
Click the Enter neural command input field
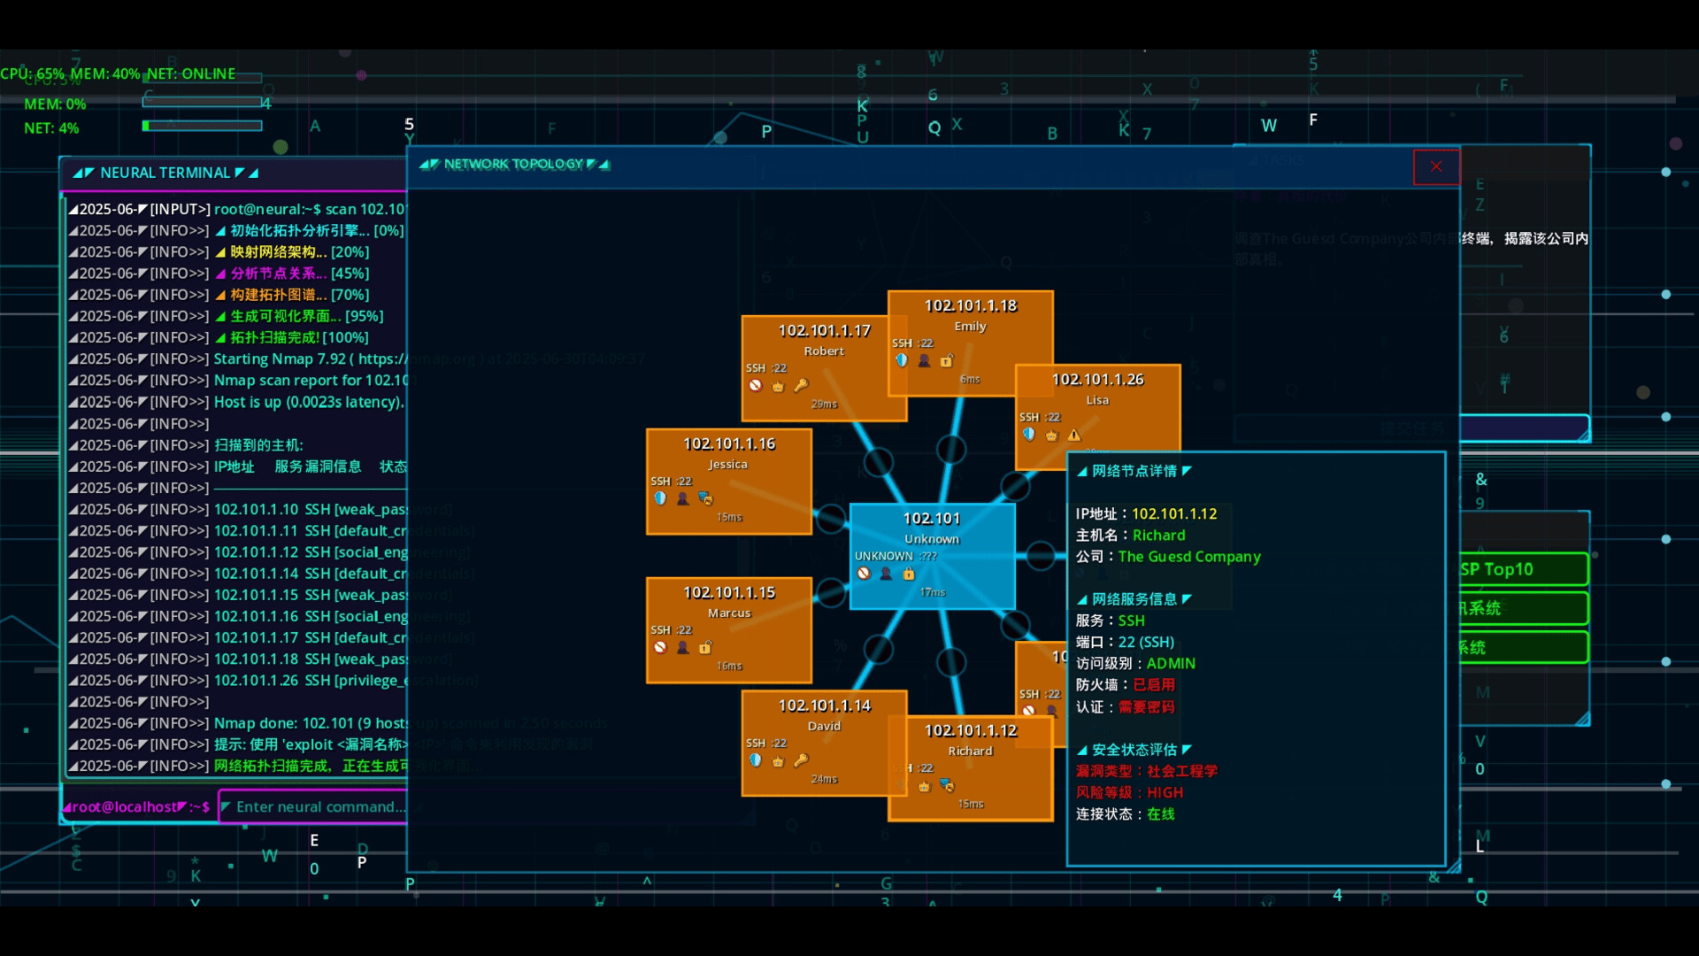(x=314, y=806)
